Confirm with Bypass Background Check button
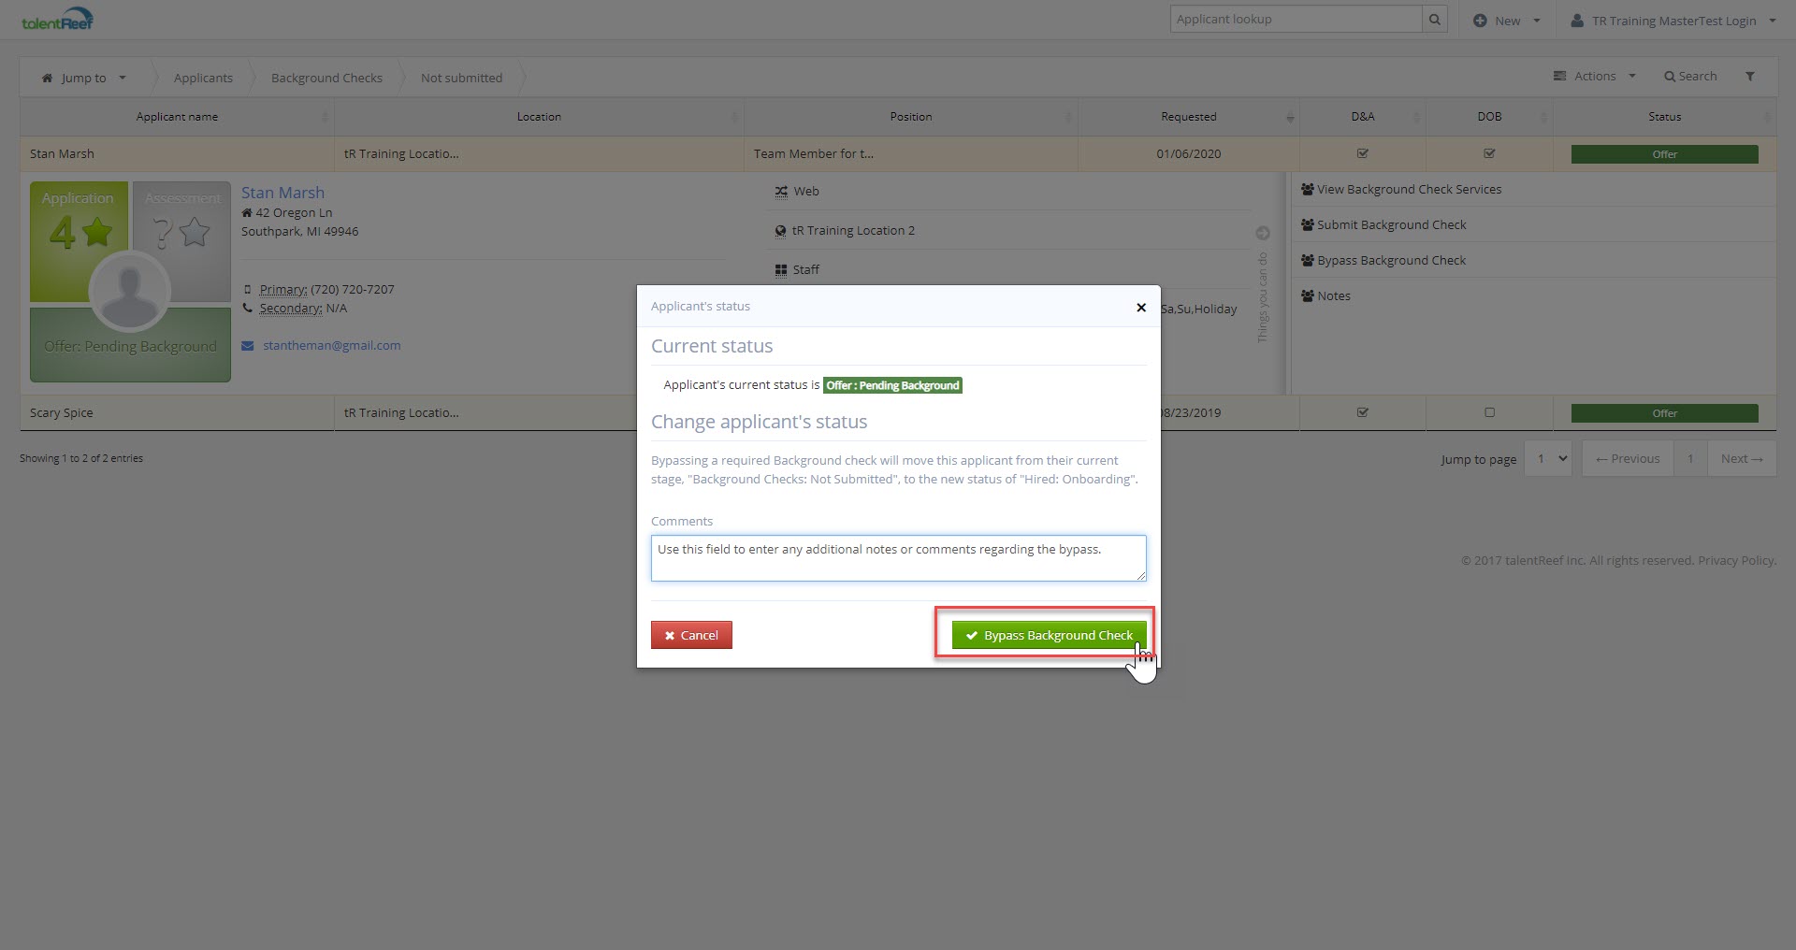The width and height of the screenshot is (1796, 950). click(1049, 635)
